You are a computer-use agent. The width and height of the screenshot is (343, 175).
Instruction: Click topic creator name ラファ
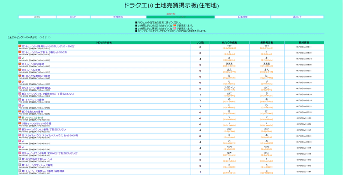coord(229,147)
